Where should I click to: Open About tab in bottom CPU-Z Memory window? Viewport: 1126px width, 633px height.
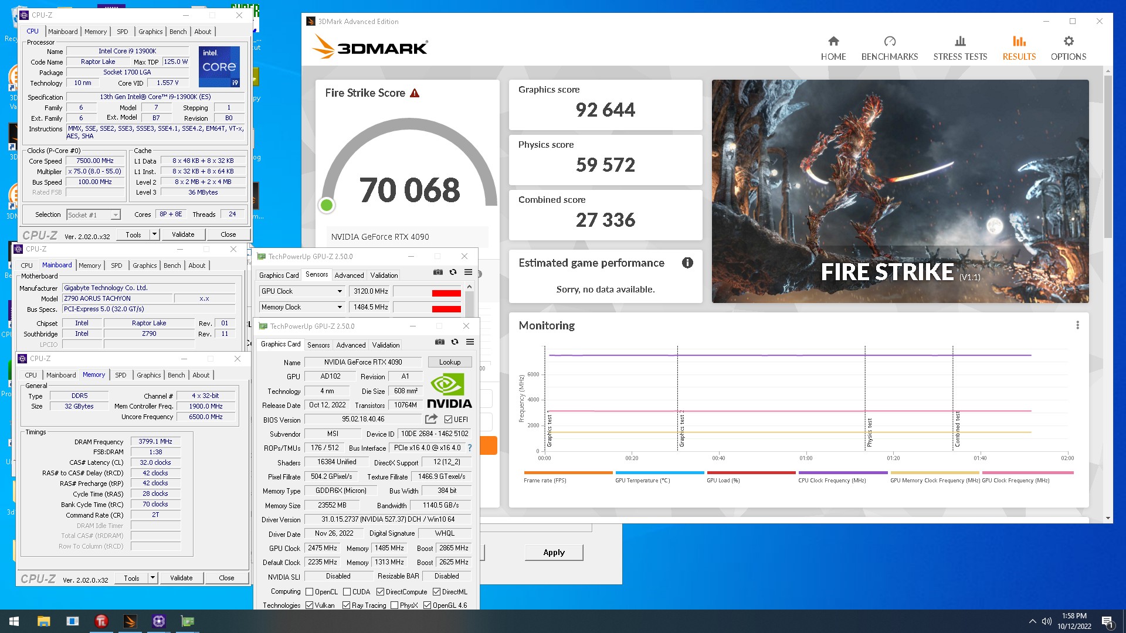[x=201, y=375]
